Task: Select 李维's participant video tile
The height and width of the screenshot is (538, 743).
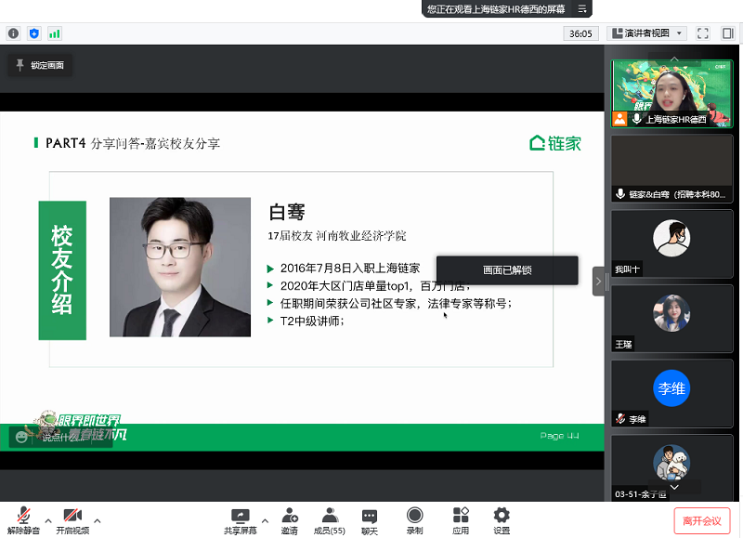Action: (671, 392)
